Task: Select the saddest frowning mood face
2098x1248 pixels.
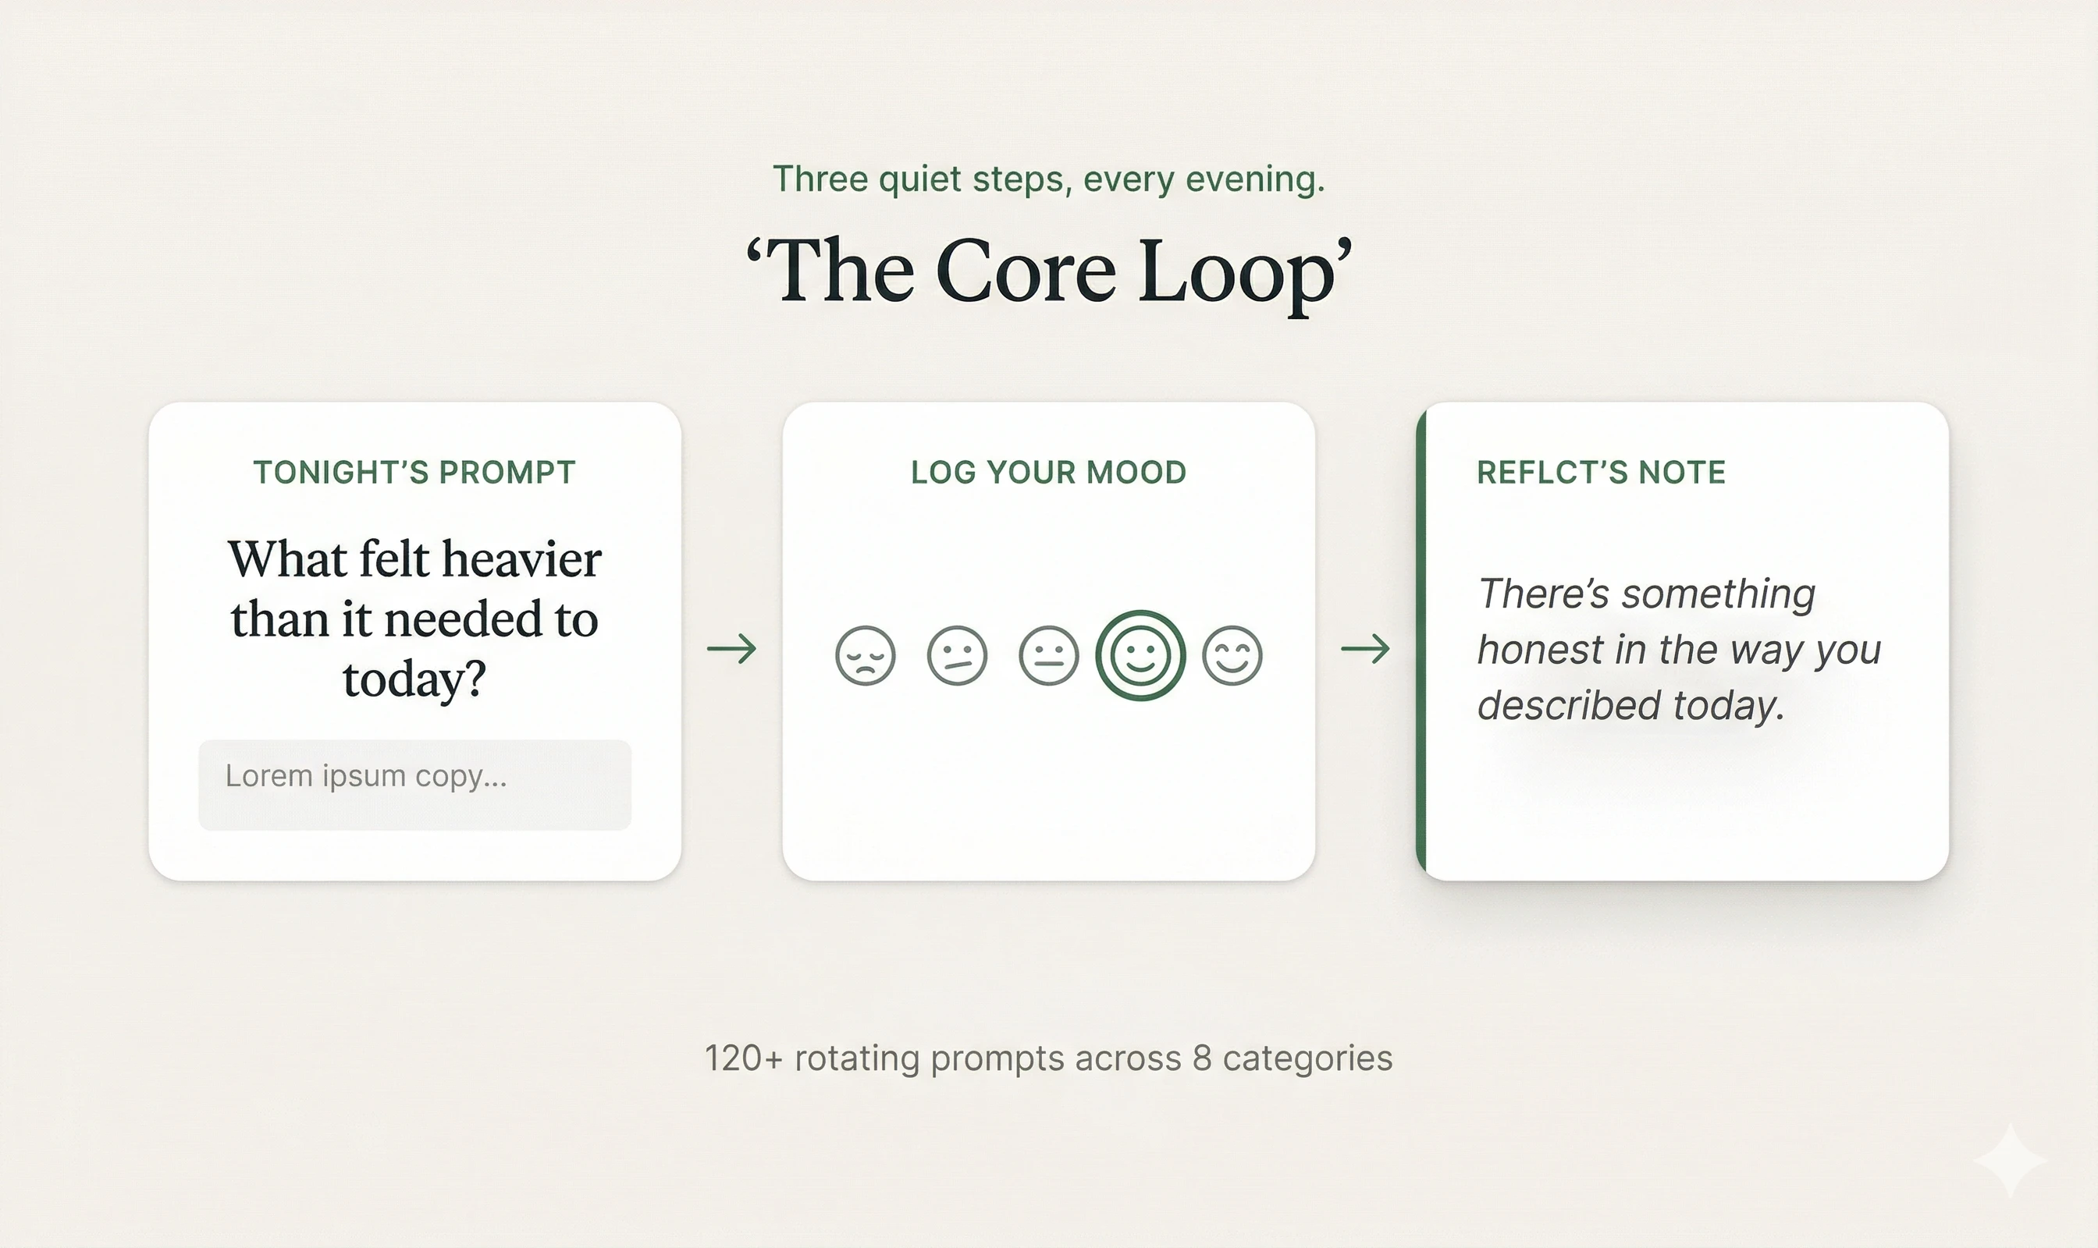Action: coord(864,656)
